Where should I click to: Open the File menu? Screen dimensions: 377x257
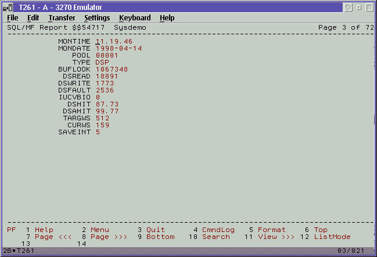coord(13,18)
